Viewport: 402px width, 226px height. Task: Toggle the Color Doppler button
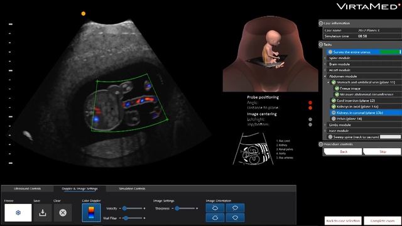91,213
